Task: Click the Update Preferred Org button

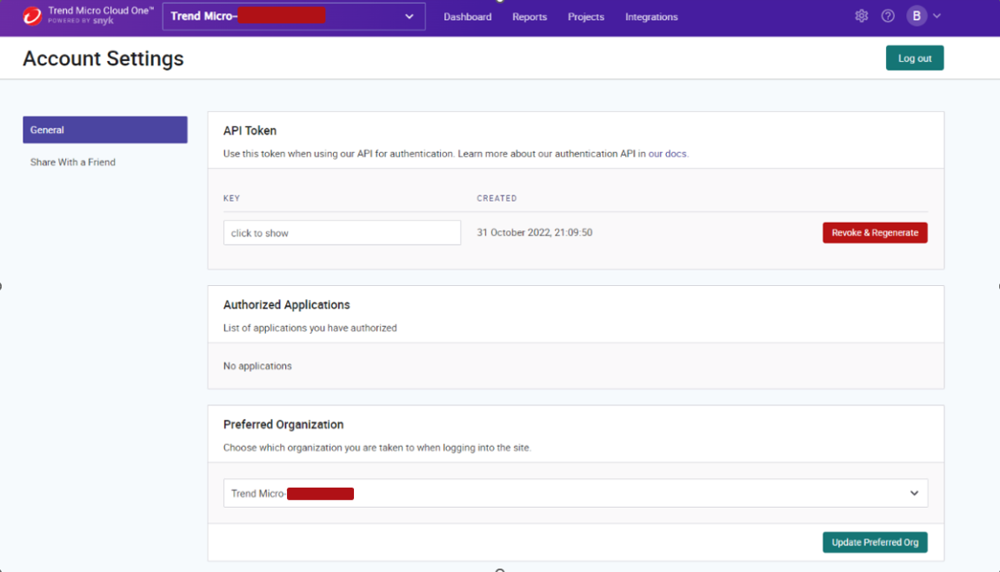Action: pos(875,542)
